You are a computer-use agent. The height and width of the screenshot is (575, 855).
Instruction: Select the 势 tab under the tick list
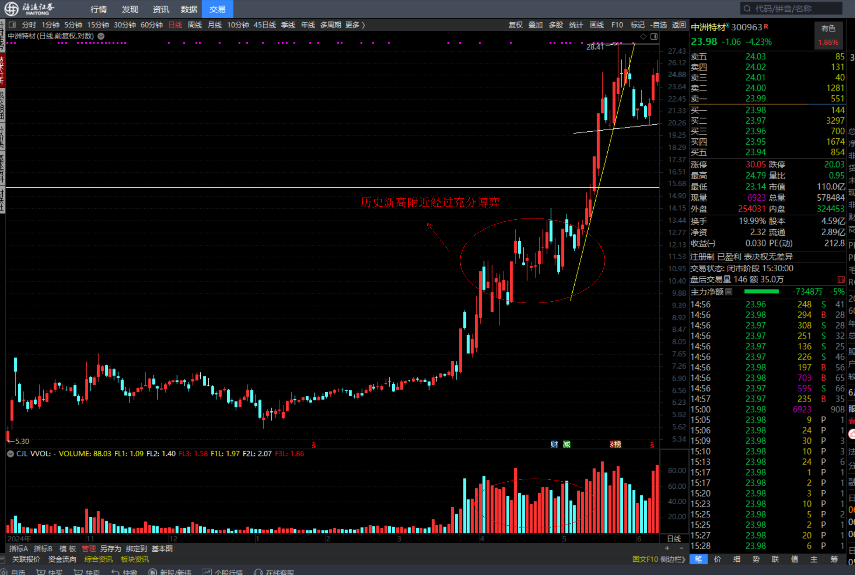tap(756, 559)
